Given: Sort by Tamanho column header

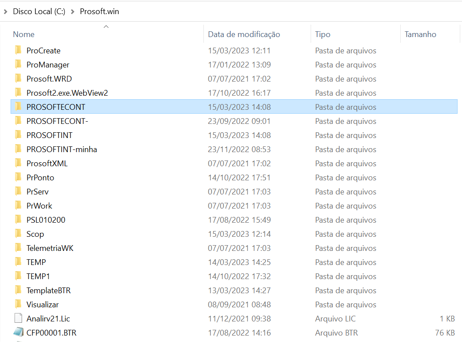Looking at the screenshot, I should 421,34.
